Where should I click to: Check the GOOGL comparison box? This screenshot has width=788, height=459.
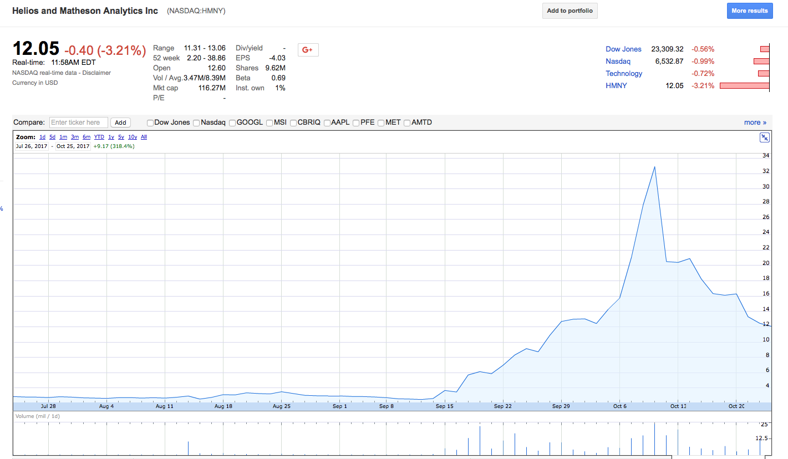232,123
